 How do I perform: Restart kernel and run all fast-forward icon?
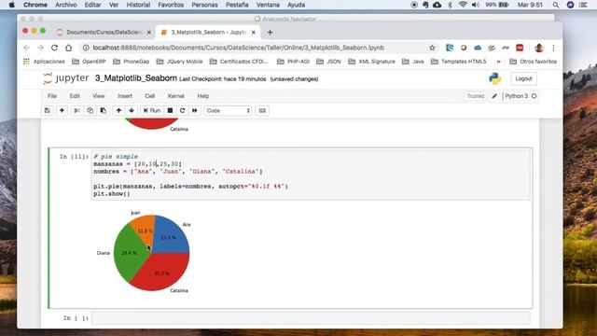coord(195,110)
